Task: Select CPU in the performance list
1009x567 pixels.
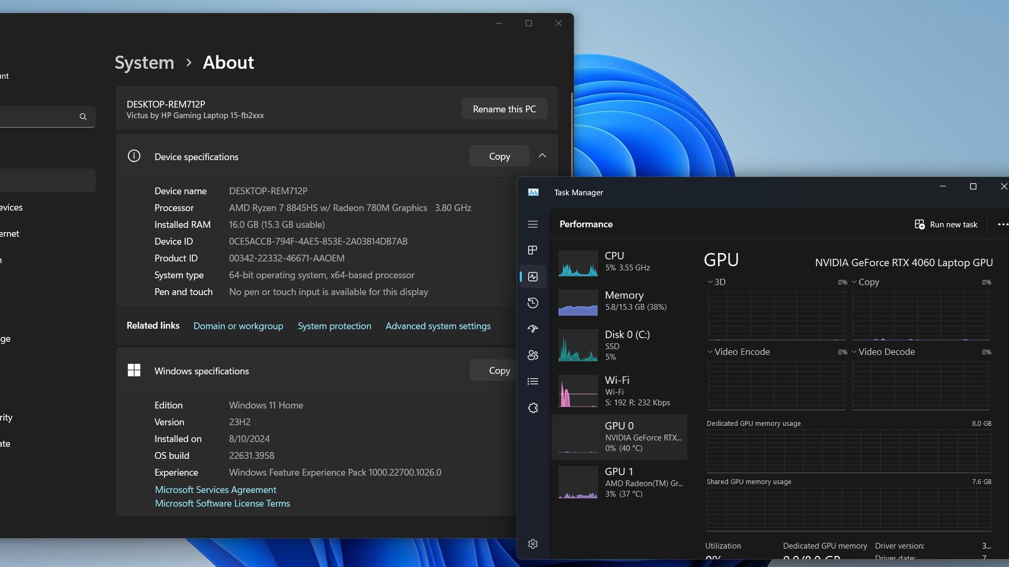Action: [620, 262]
